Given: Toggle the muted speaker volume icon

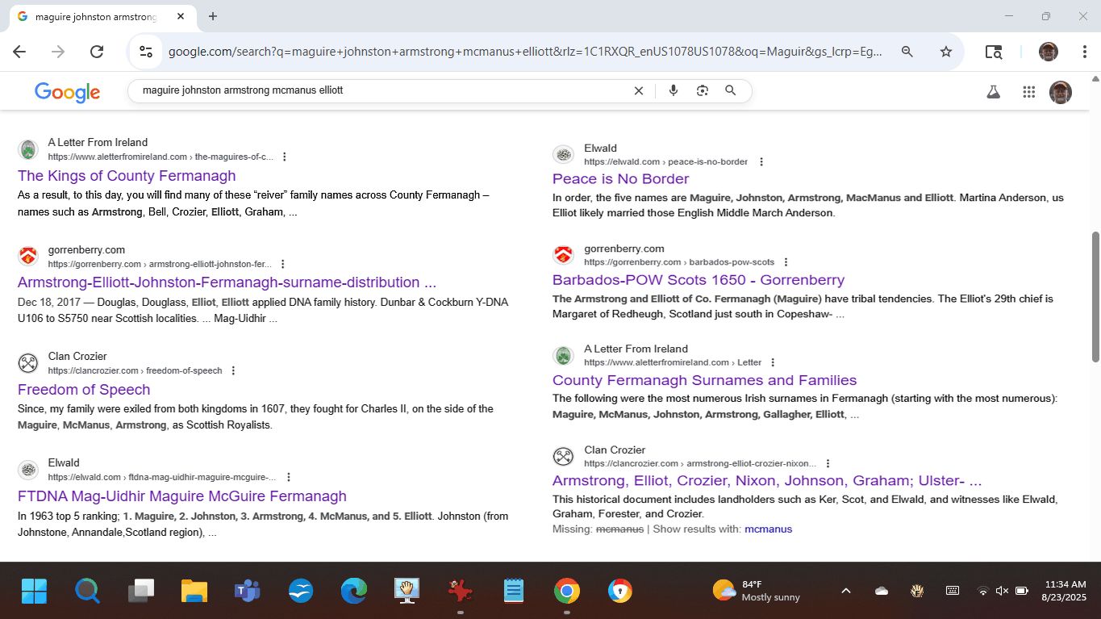Looking at the screenshot, I should pyautogui.click(x=1002, y=591).
